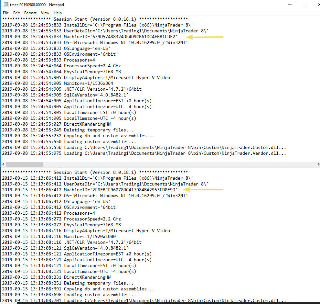Click the 15:24:54 LocalTimezone=UTC -4 line
Viewport: 320px width, 304px height.
(x=69, y=118)
